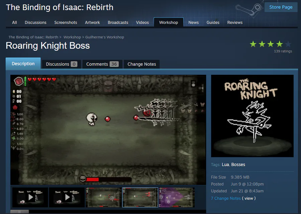The height and width of the screenshot is (214, 301).
Task: Click the boss health bar in screenshot
Action: [x=109, y=179]
